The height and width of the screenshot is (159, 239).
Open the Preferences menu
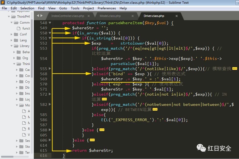[x=107, y=8]
